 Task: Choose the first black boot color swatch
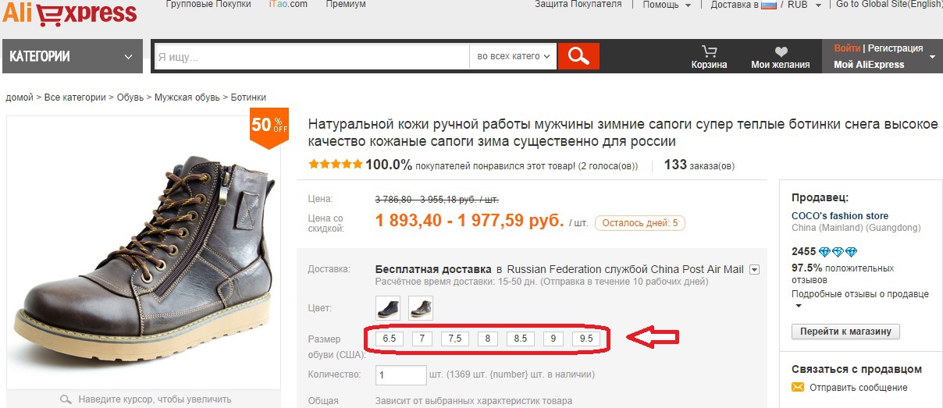[x=388, y=308]
